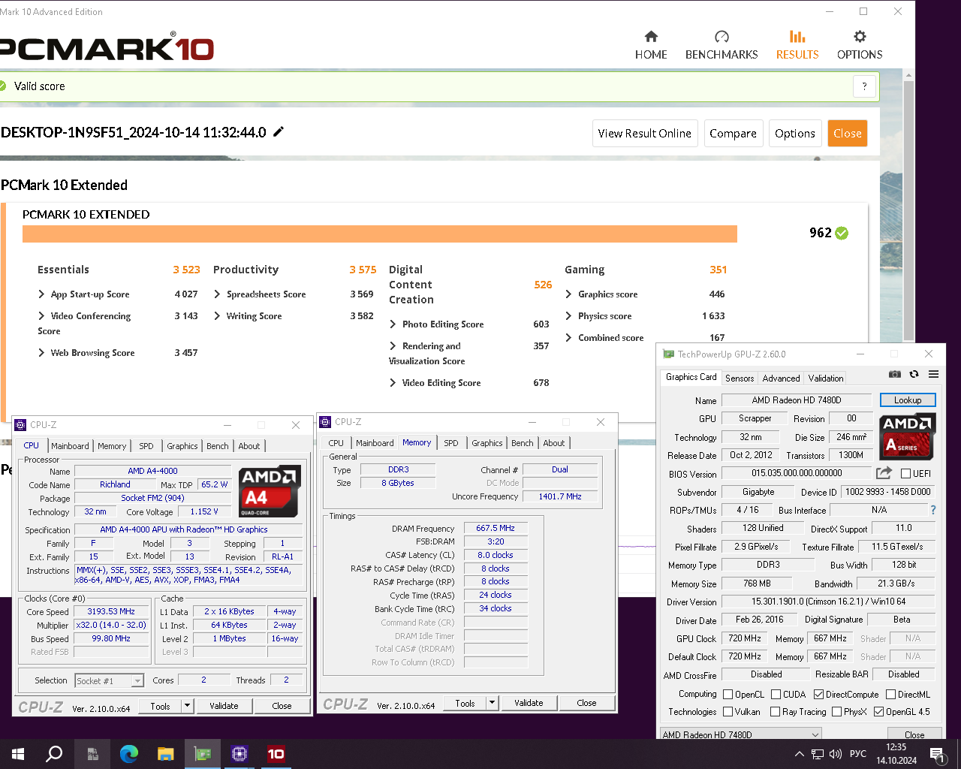Click the Bus Interface question mark icon

(x=933, y=510)
